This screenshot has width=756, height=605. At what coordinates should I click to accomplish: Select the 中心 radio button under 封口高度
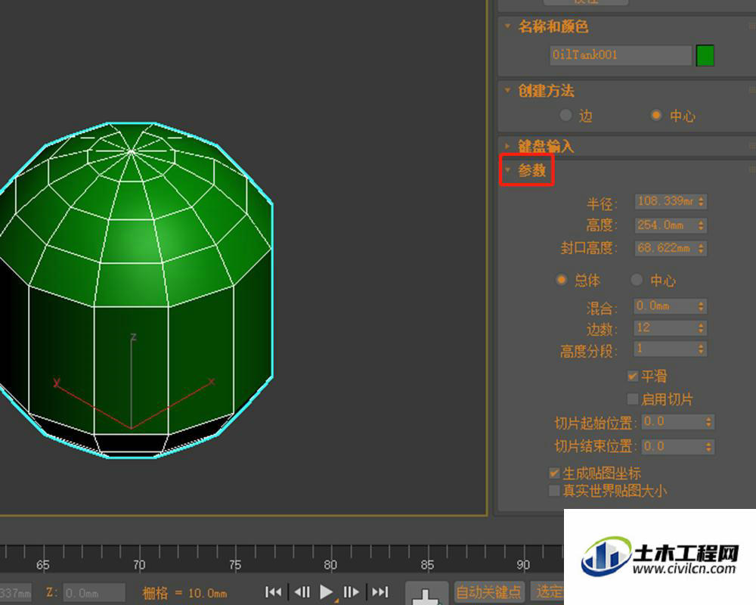click(x=637, y=280)
